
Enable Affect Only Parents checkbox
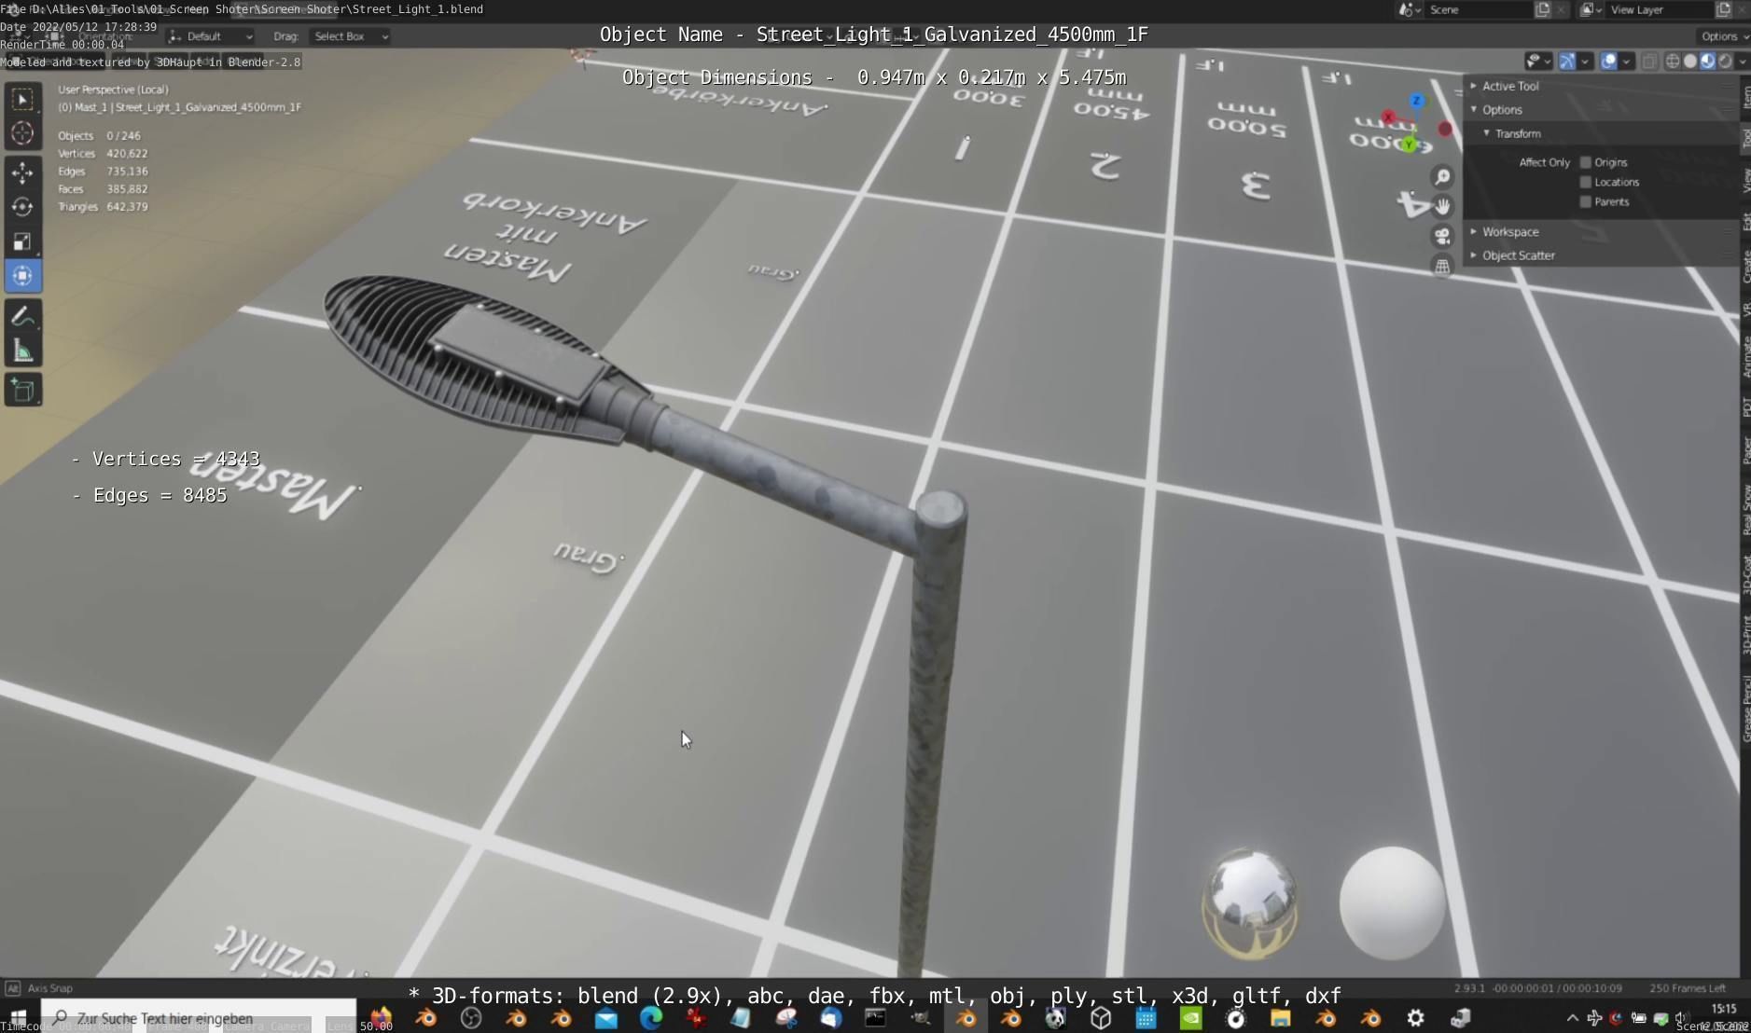(1585, 201)
